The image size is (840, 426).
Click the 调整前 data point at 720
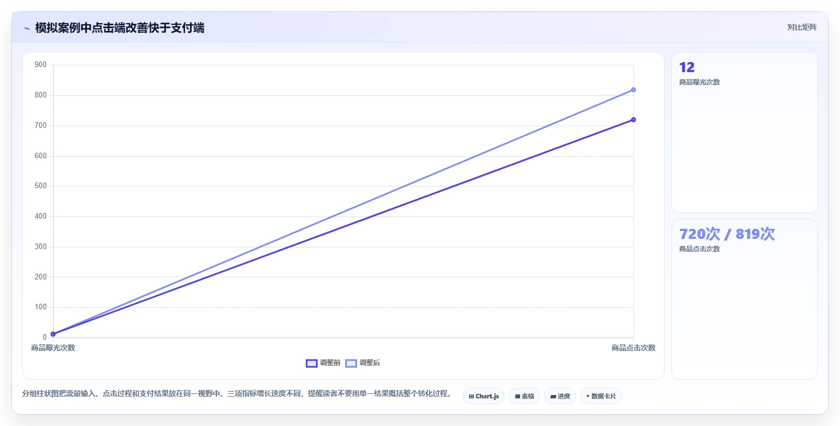tap(634, 119)
